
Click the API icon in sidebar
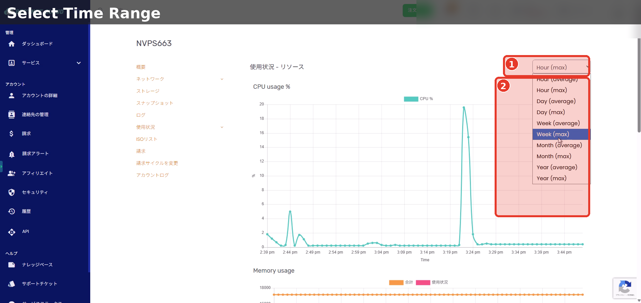[12, 232]
